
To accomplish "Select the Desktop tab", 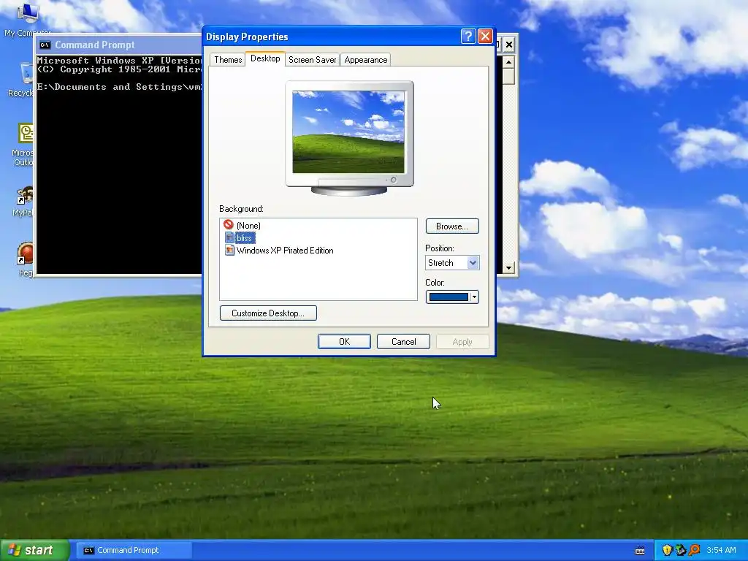I will click(265, 58).
